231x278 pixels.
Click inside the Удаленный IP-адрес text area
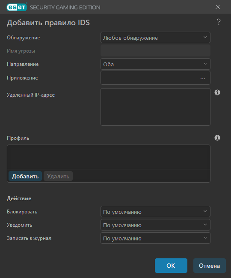point(155,107)
